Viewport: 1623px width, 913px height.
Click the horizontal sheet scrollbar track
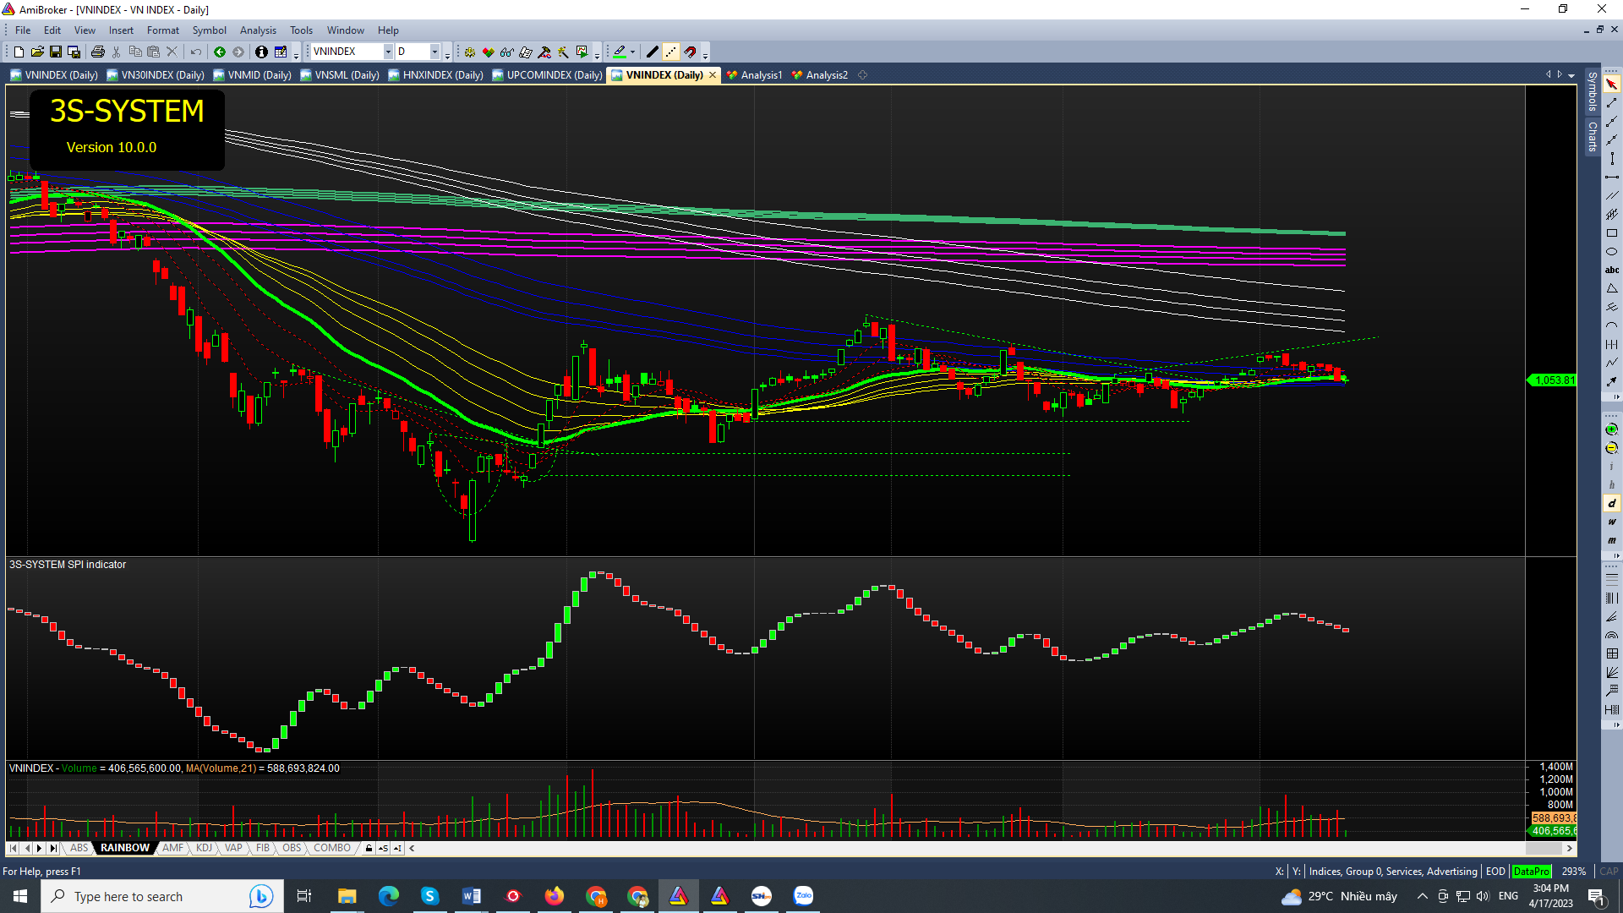[972, 848]
